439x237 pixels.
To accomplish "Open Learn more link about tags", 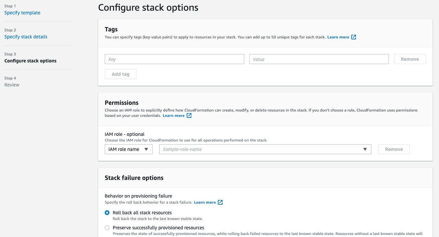I will click(x=338, y=37).
